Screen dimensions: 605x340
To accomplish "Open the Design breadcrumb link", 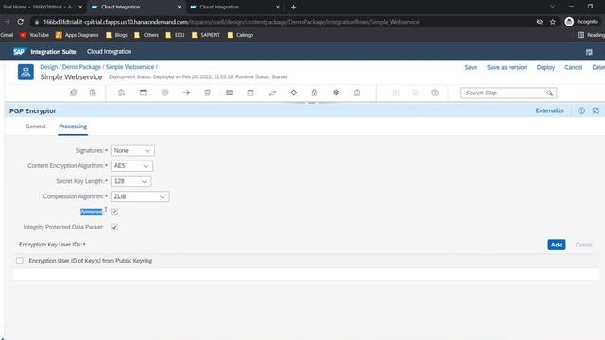I will 48,67.
